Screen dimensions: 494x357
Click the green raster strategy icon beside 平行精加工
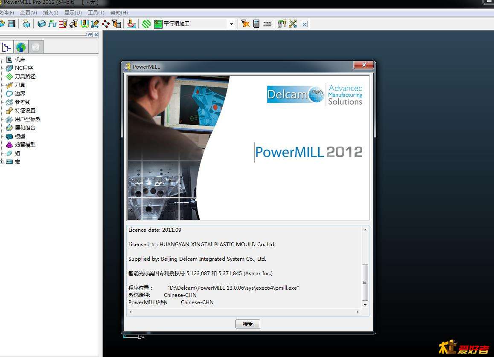pos(158,24)
